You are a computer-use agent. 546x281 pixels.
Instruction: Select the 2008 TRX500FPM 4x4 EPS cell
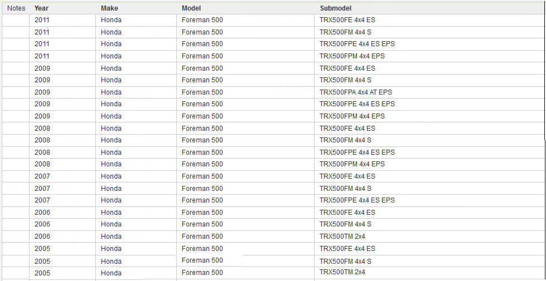[x=351, y=164]
